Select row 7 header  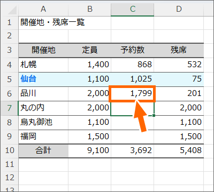pyautogui.click(x=9, y=108)
